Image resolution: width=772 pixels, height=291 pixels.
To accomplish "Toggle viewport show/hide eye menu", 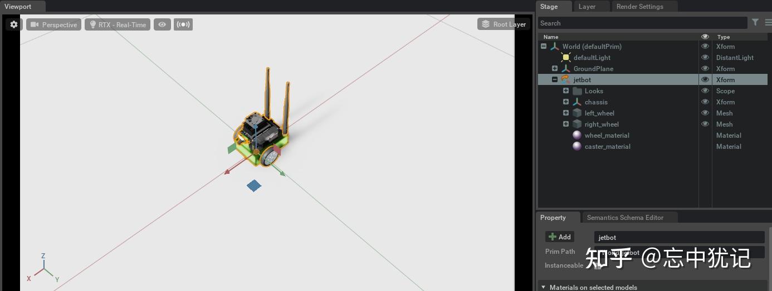I will (162, 24).
